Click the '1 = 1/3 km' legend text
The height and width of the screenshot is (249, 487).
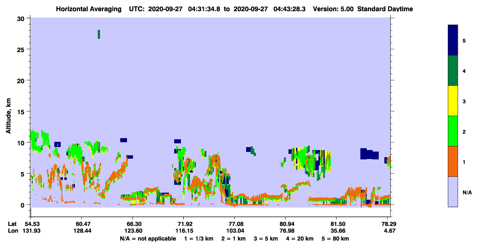click(198, 239)
